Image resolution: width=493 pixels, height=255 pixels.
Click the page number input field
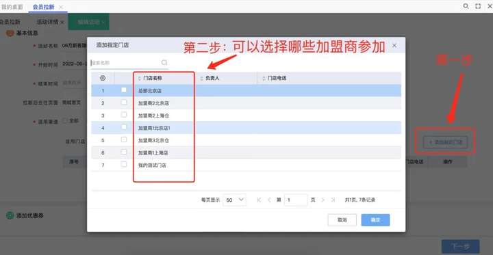[296, 200]
